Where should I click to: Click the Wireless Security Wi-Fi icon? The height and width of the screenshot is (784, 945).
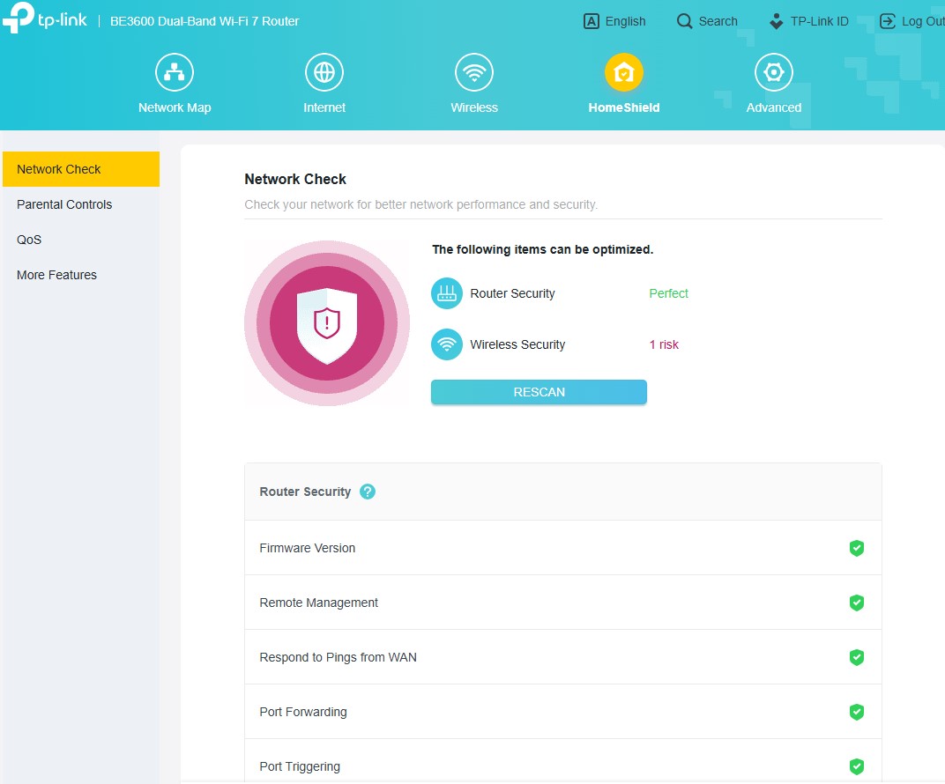(x=447, y=344)
